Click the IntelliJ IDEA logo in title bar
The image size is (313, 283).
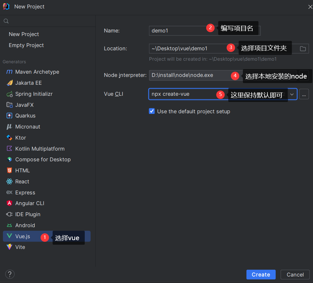coord(6,6)
